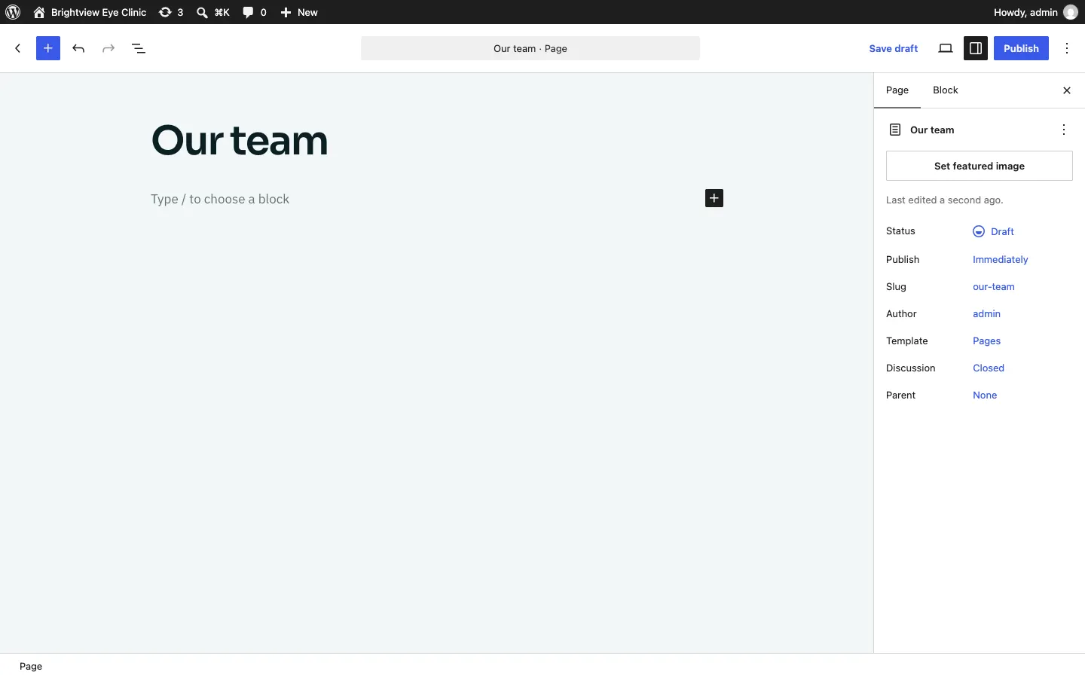Set a featured image for the page
The width and height of the screenshot is (1085, 678).
click(x=980, y=166)
